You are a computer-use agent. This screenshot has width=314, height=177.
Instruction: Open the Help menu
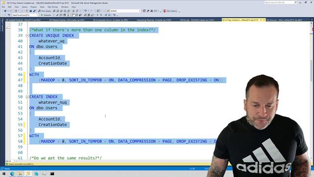pos(74,7)
